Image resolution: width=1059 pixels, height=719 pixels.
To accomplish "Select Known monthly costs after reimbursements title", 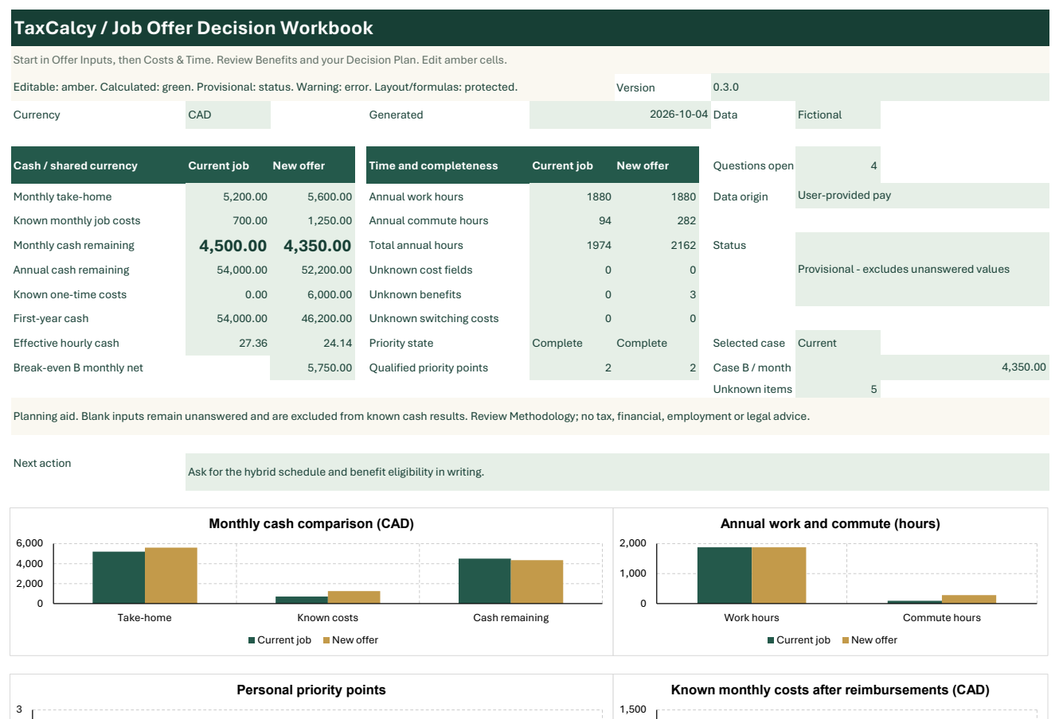I will 830,690.
